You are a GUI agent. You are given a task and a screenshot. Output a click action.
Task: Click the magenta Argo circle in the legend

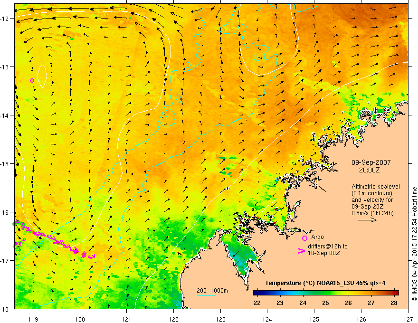click(x=304, y=238)
